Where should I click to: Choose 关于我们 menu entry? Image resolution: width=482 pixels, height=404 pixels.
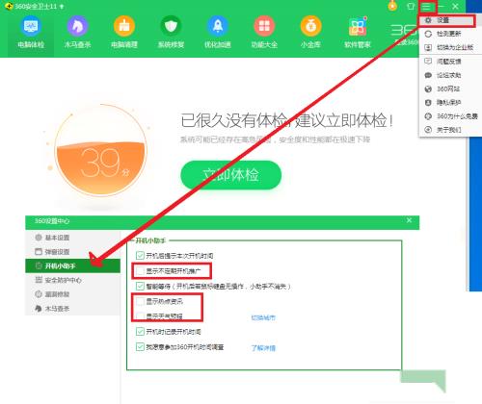tap(449, 130)
